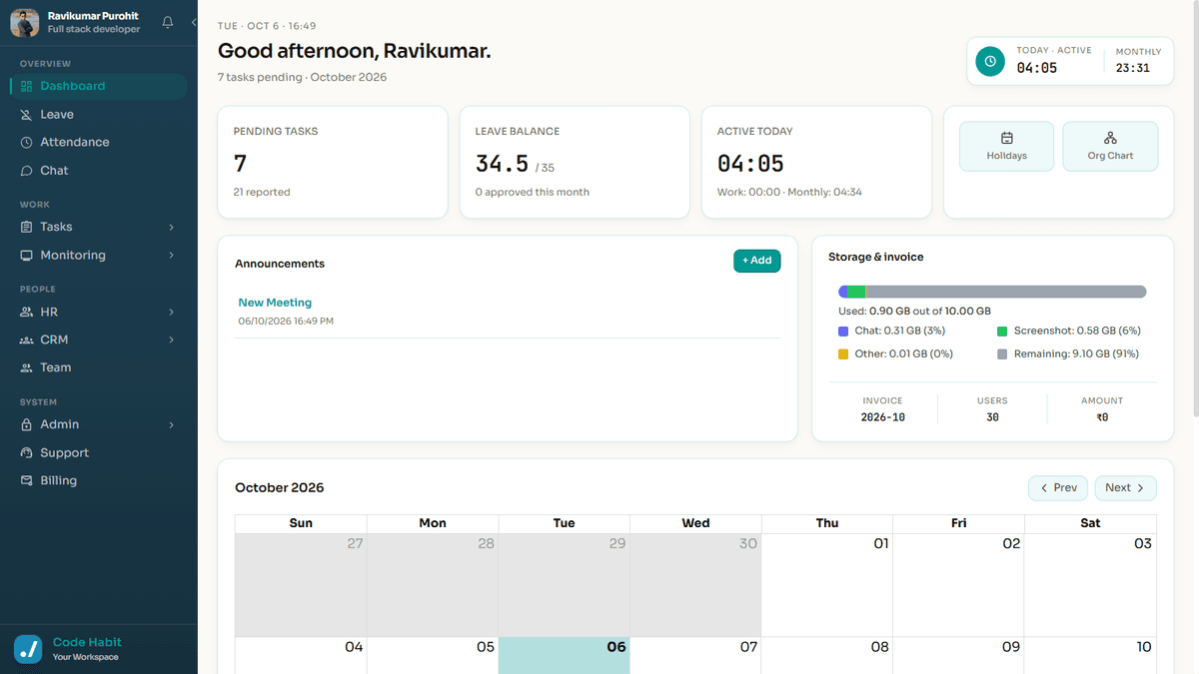Expand the Tasks submenu chevron
Viewport: 1199px width, 674px height.
click(x=172, y=227)
